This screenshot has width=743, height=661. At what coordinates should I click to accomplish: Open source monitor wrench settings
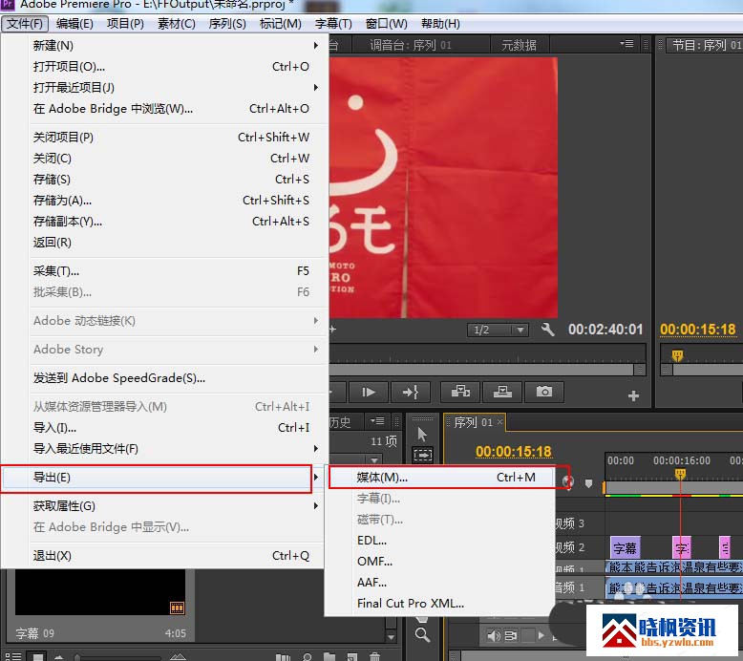[x=548, y=330]
